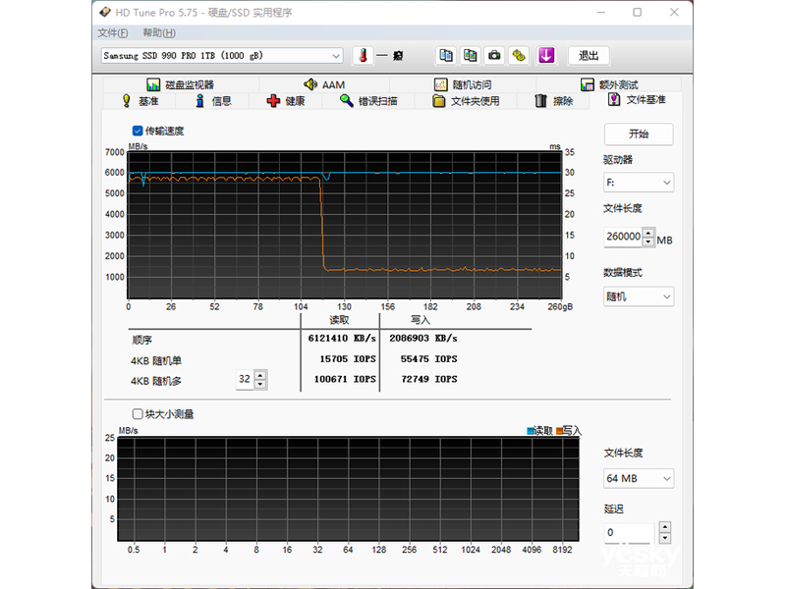786x589 pixels.
Task: Select the 文件基准 file benchmark tab
Action: click(637, 100)
